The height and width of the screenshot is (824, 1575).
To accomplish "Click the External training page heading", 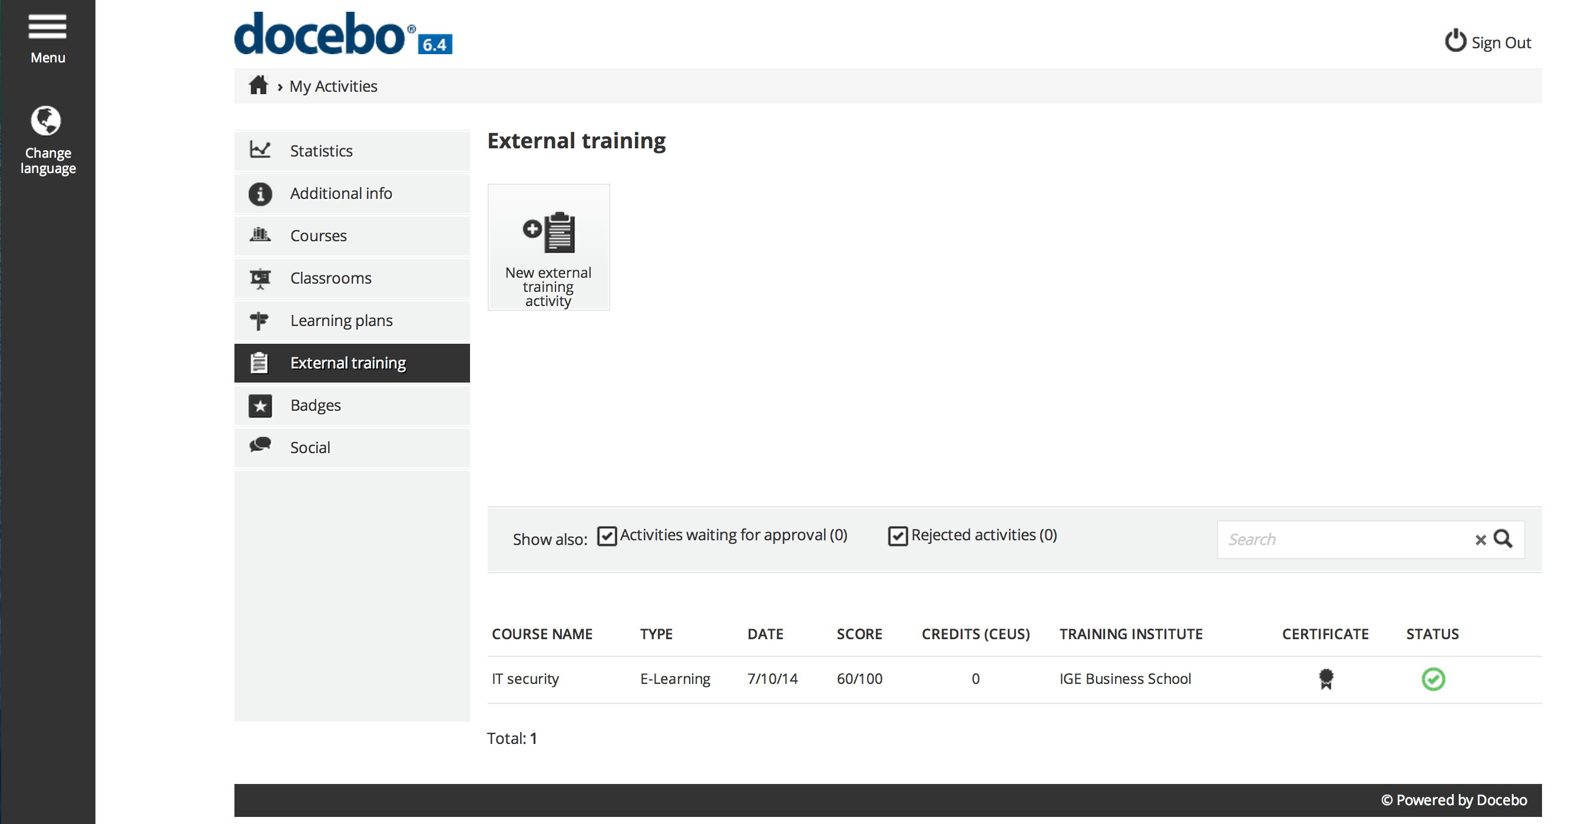I will coord(576,141).
